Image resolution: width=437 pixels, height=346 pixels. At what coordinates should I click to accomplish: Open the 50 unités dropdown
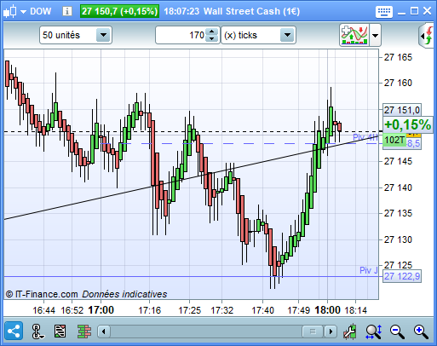(x=76, y=35)
